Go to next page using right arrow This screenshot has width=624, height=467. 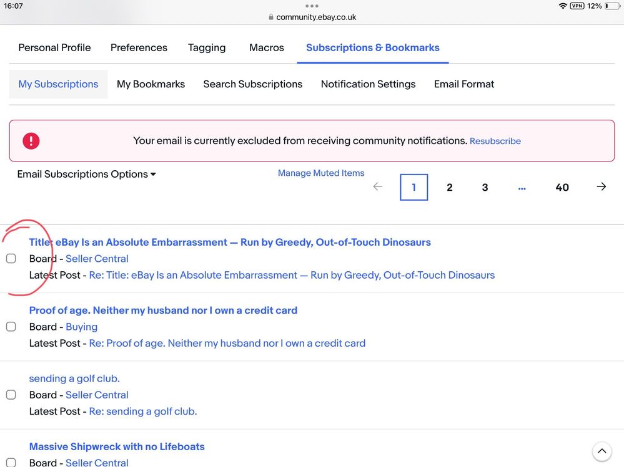pyautogui.click(x=602, y=186)
